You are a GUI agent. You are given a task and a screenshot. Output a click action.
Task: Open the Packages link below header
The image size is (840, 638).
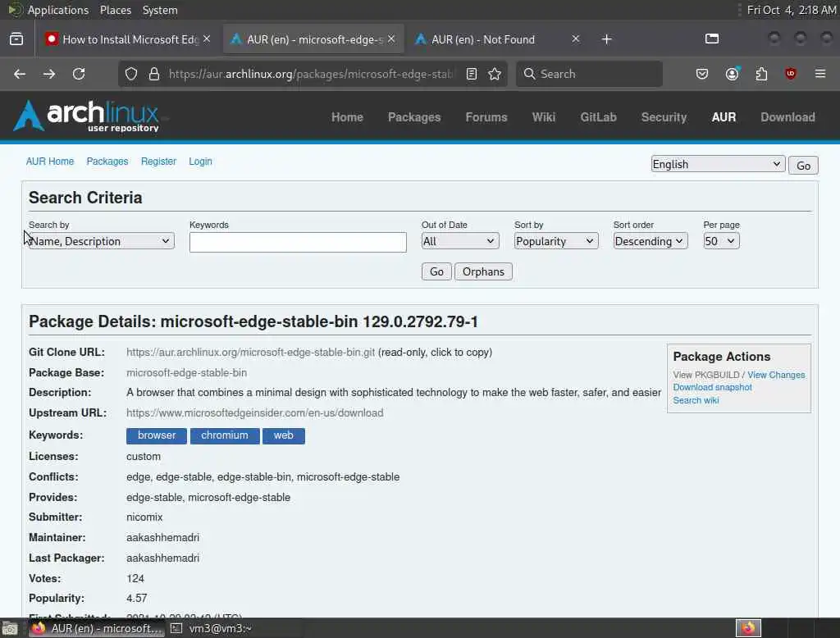click(x=107, y=162)
